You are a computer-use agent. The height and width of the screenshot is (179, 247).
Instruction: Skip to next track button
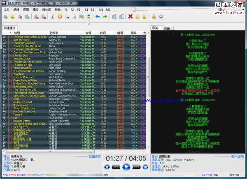[x=136, y=167]
